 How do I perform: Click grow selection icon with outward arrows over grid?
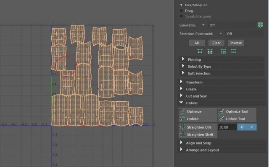point(223,51)
